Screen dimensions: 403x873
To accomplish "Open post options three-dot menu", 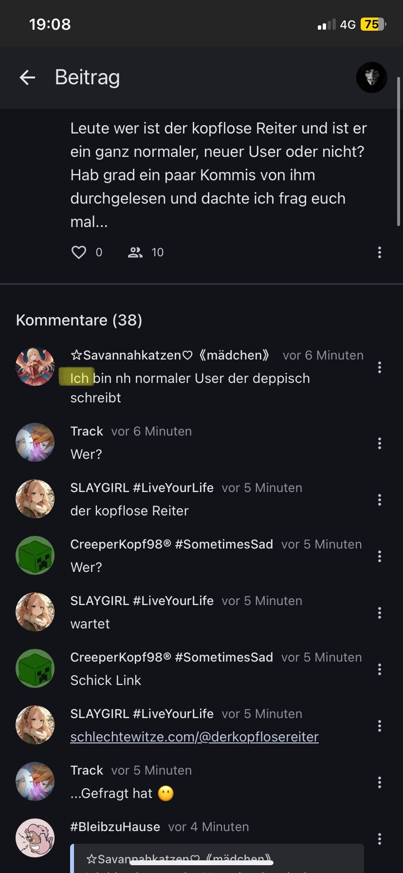I will [379, 252].
